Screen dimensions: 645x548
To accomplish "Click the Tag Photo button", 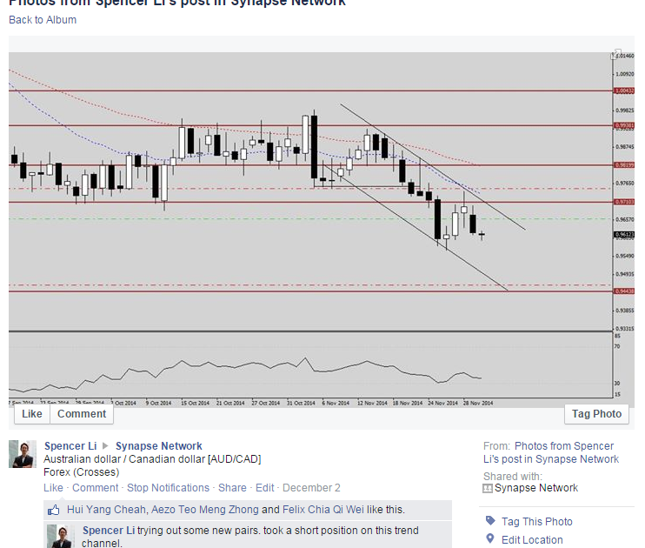I will tap(596, 414).
